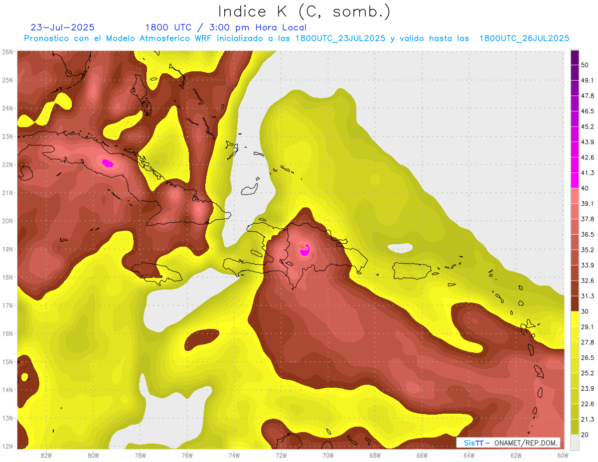Click the small white gap north of Puerto Rico
This screenshot has width=598, height=462.
pyautogui.click(x=400, y=248)
